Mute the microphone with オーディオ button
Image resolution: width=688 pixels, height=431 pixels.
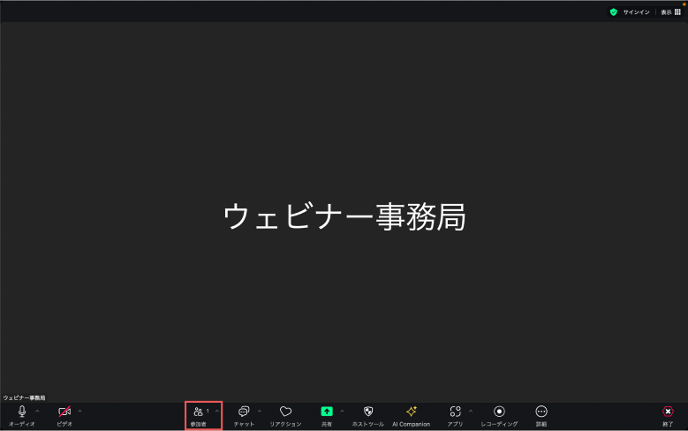tap(22, 412)
